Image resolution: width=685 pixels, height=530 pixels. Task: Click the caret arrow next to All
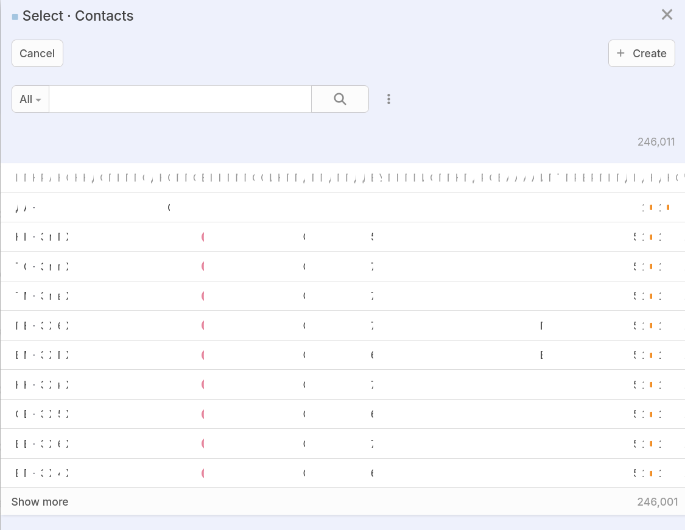tap(38, 100)
